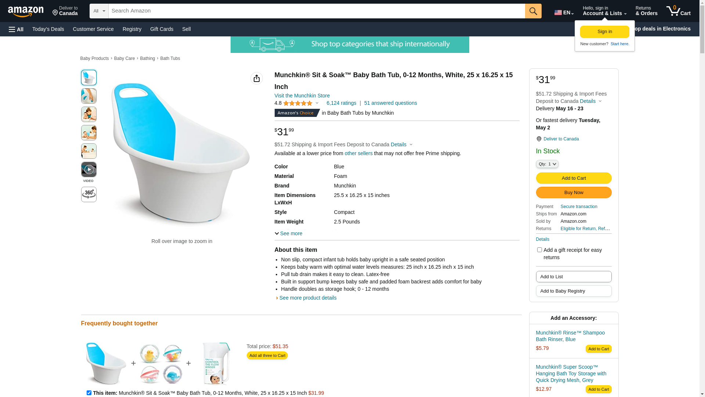Open the shopping cart icon
This screenshot has width=705, height=397.
pyautogui.click(x=678, y=11)
